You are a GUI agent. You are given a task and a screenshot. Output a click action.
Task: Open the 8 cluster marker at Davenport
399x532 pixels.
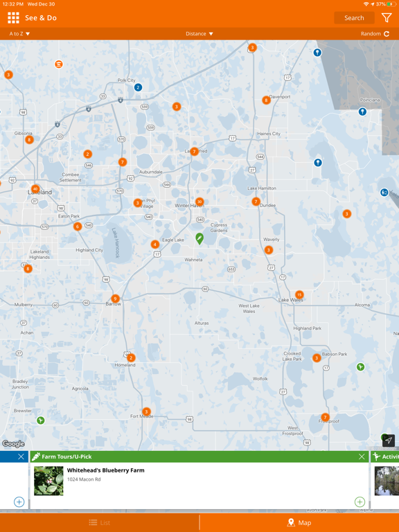(x=266, y=100)
